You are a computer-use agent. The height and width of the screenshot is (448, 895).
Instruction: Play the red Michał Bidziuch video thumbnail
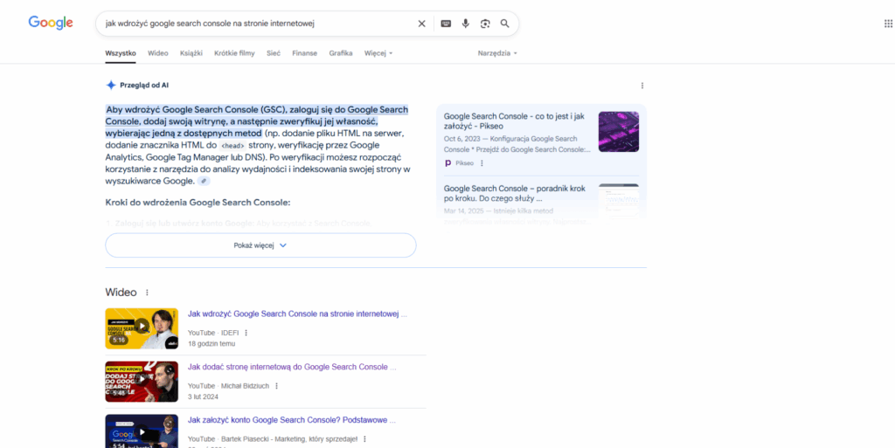click(142, 382)
